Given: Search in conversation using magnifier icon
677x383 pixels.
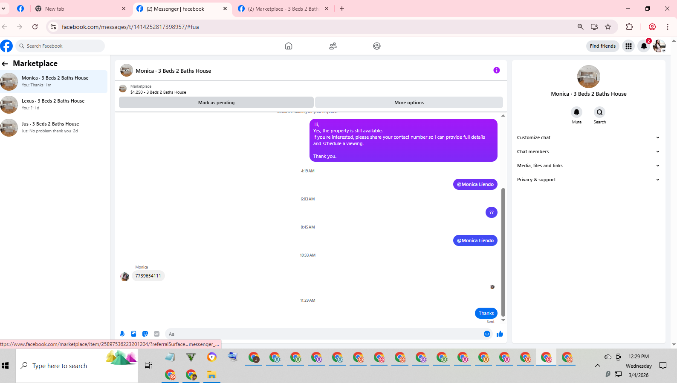Looking at the screenshot, I should (599, 112).
